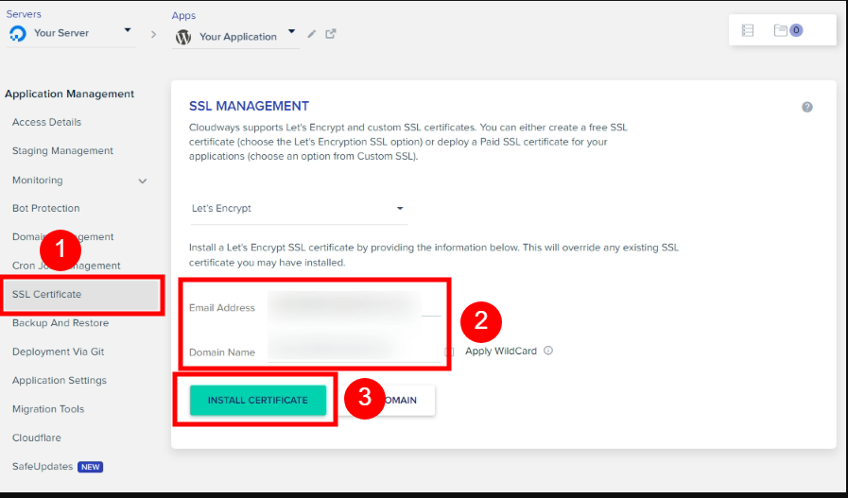Click the SSL MANAGEMENT heading
The image size is (848, 498).
click(250, 106)
